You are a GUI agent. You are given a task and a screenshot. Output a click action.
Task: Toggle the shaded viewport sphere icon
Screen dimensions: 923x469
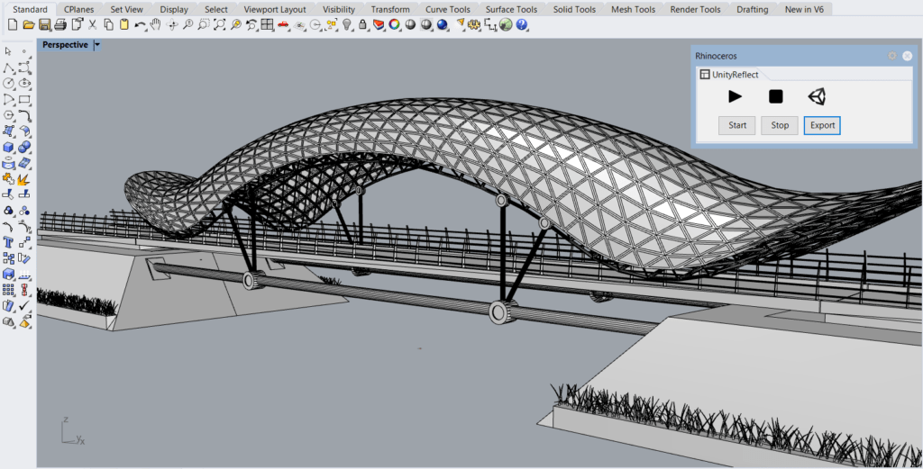coord(410,24)
